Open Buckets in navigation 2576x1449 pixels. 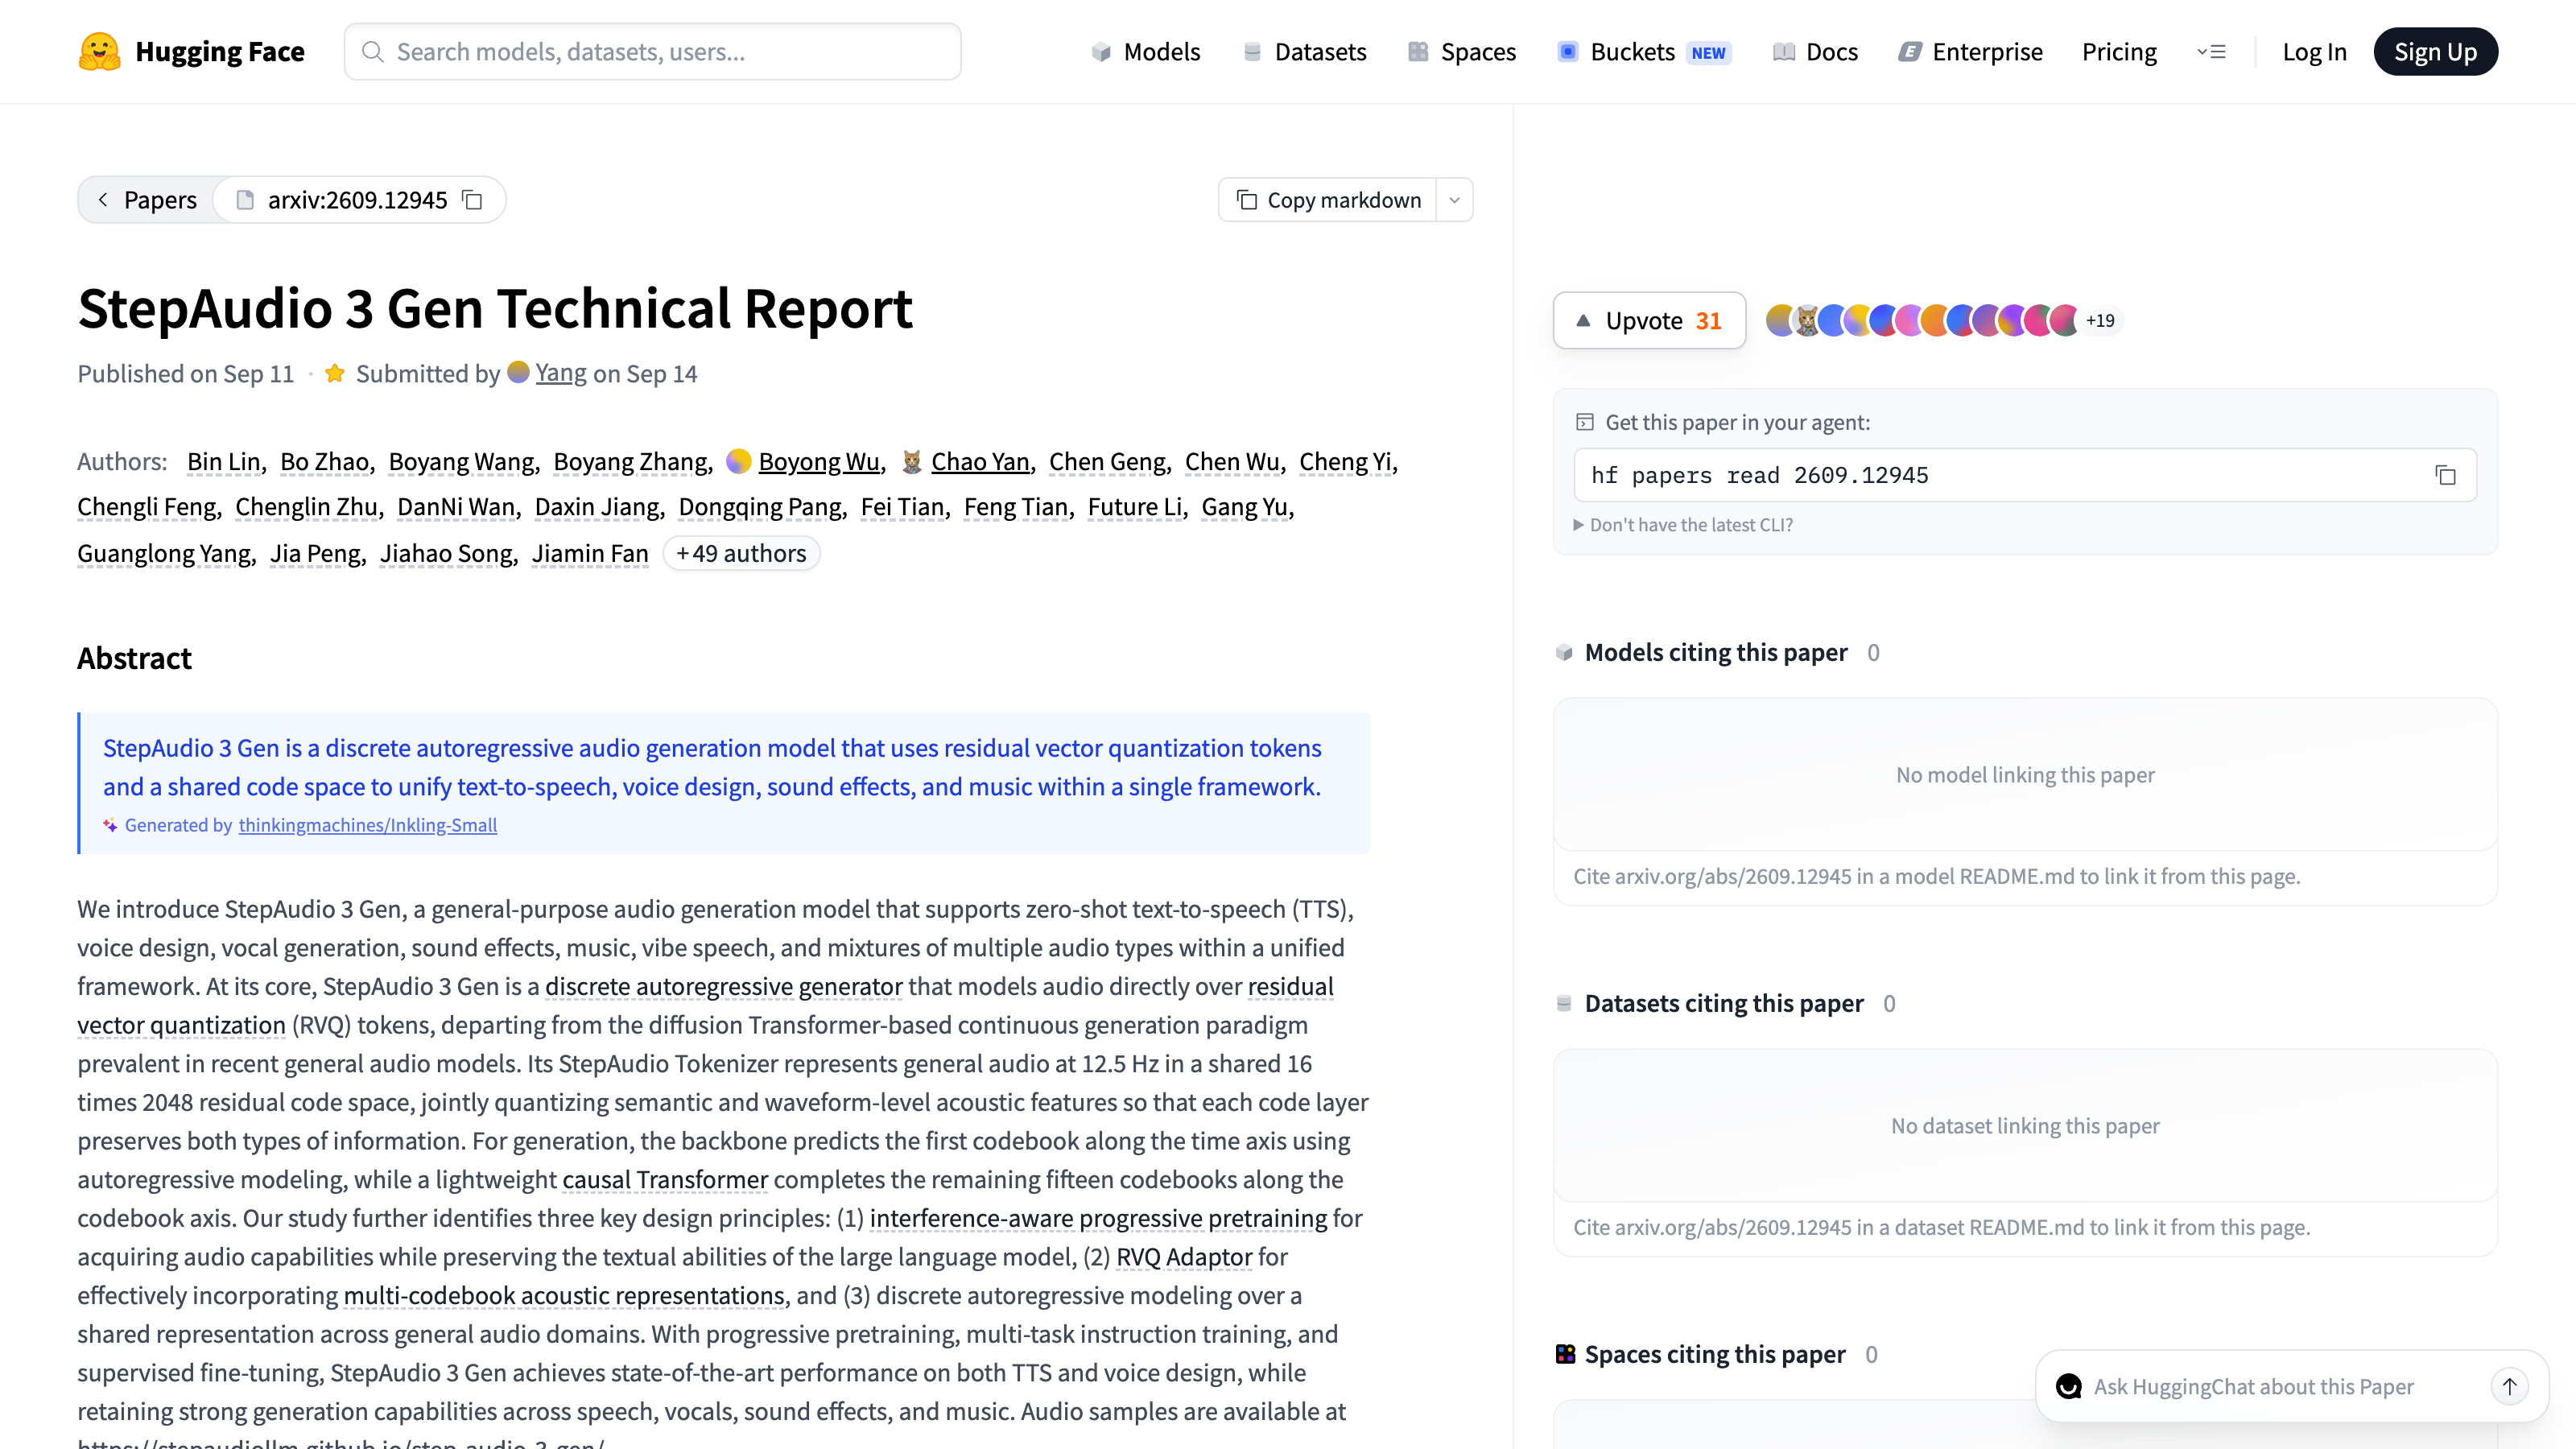[x=1644, y=52]
